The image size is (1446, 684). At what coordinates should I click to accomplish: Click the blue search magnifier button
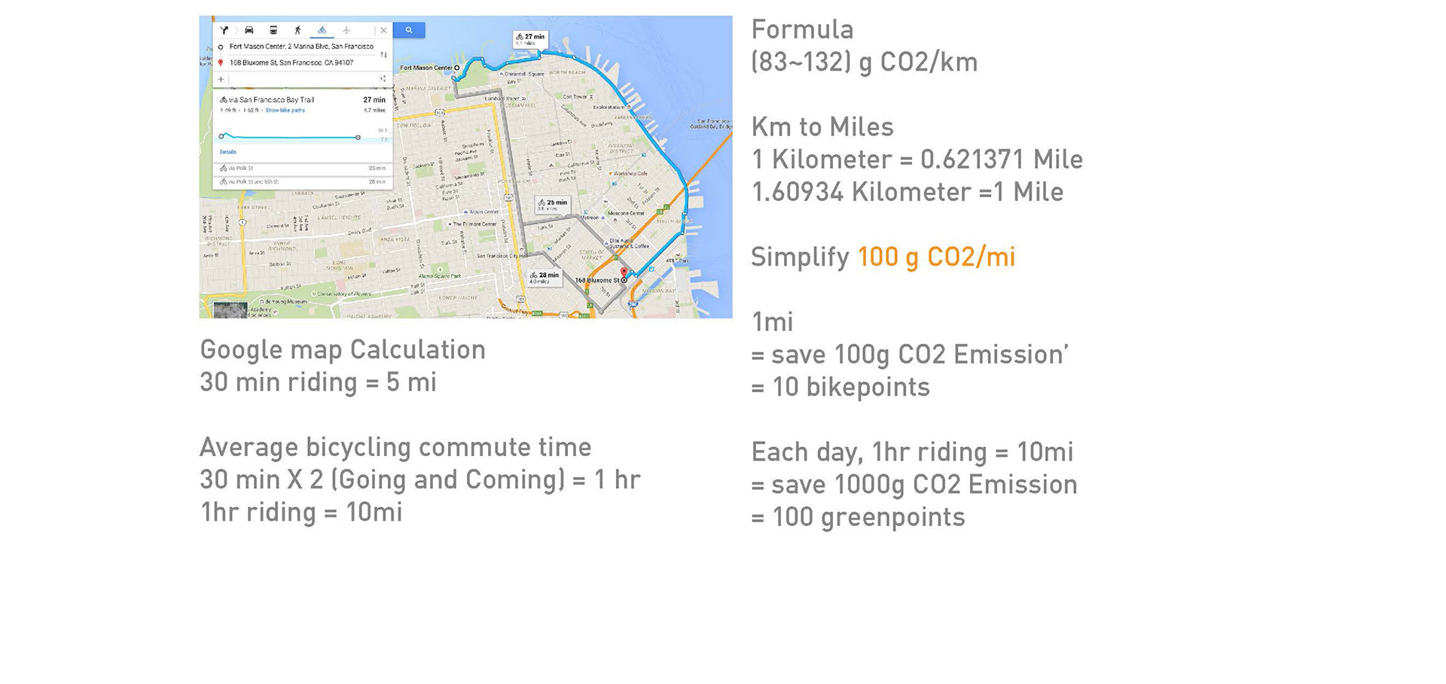click(x=409, y=30)
